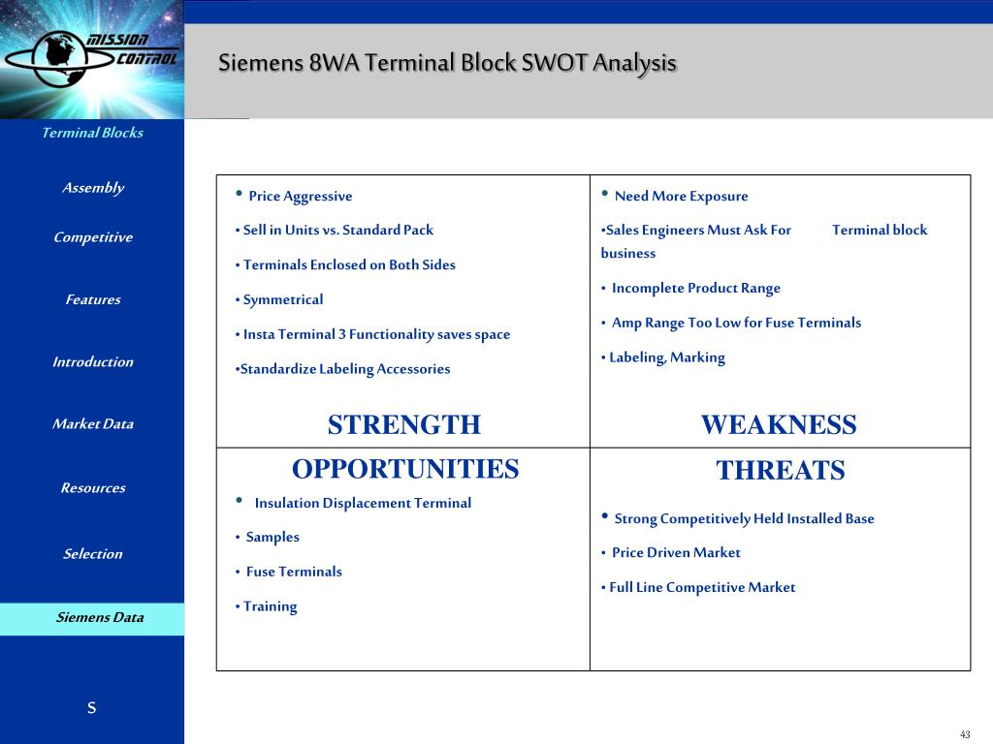Open the Competitive section in sidebar
993x744 pixels.
coord(93,237)
